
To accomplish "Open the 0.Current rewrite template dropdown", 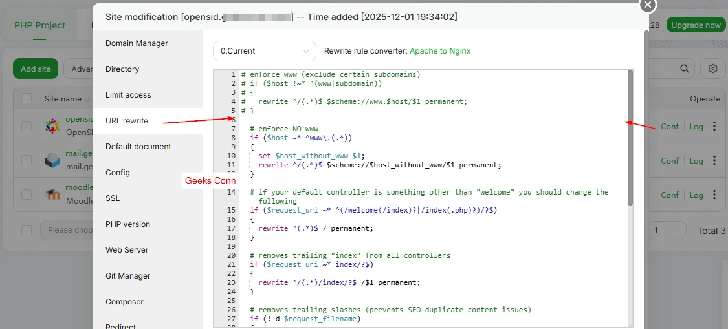I will pyautogui.click(x=265, y=51).
